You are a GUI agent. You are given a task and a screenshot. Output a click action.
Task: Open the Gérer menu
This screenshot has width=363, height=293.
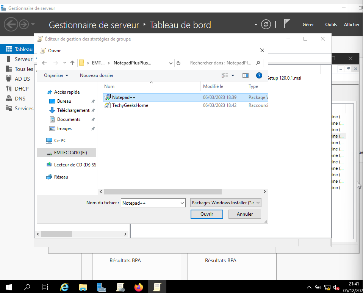point(308,25)
